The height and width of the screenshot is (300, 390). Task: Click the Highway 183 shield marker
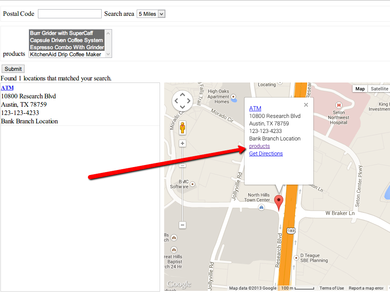[x=291, y=230]
